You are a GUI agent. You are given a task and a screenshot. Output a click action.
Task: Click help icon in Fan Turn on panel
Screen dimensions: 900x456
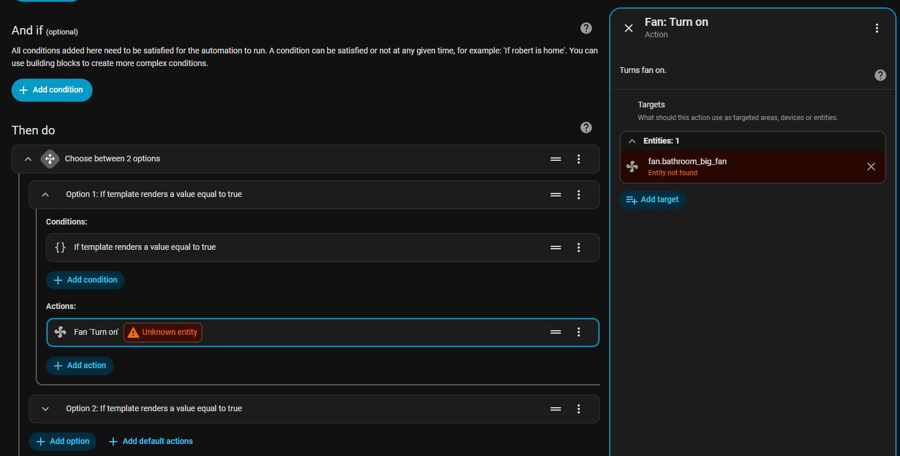click(880, 75)
